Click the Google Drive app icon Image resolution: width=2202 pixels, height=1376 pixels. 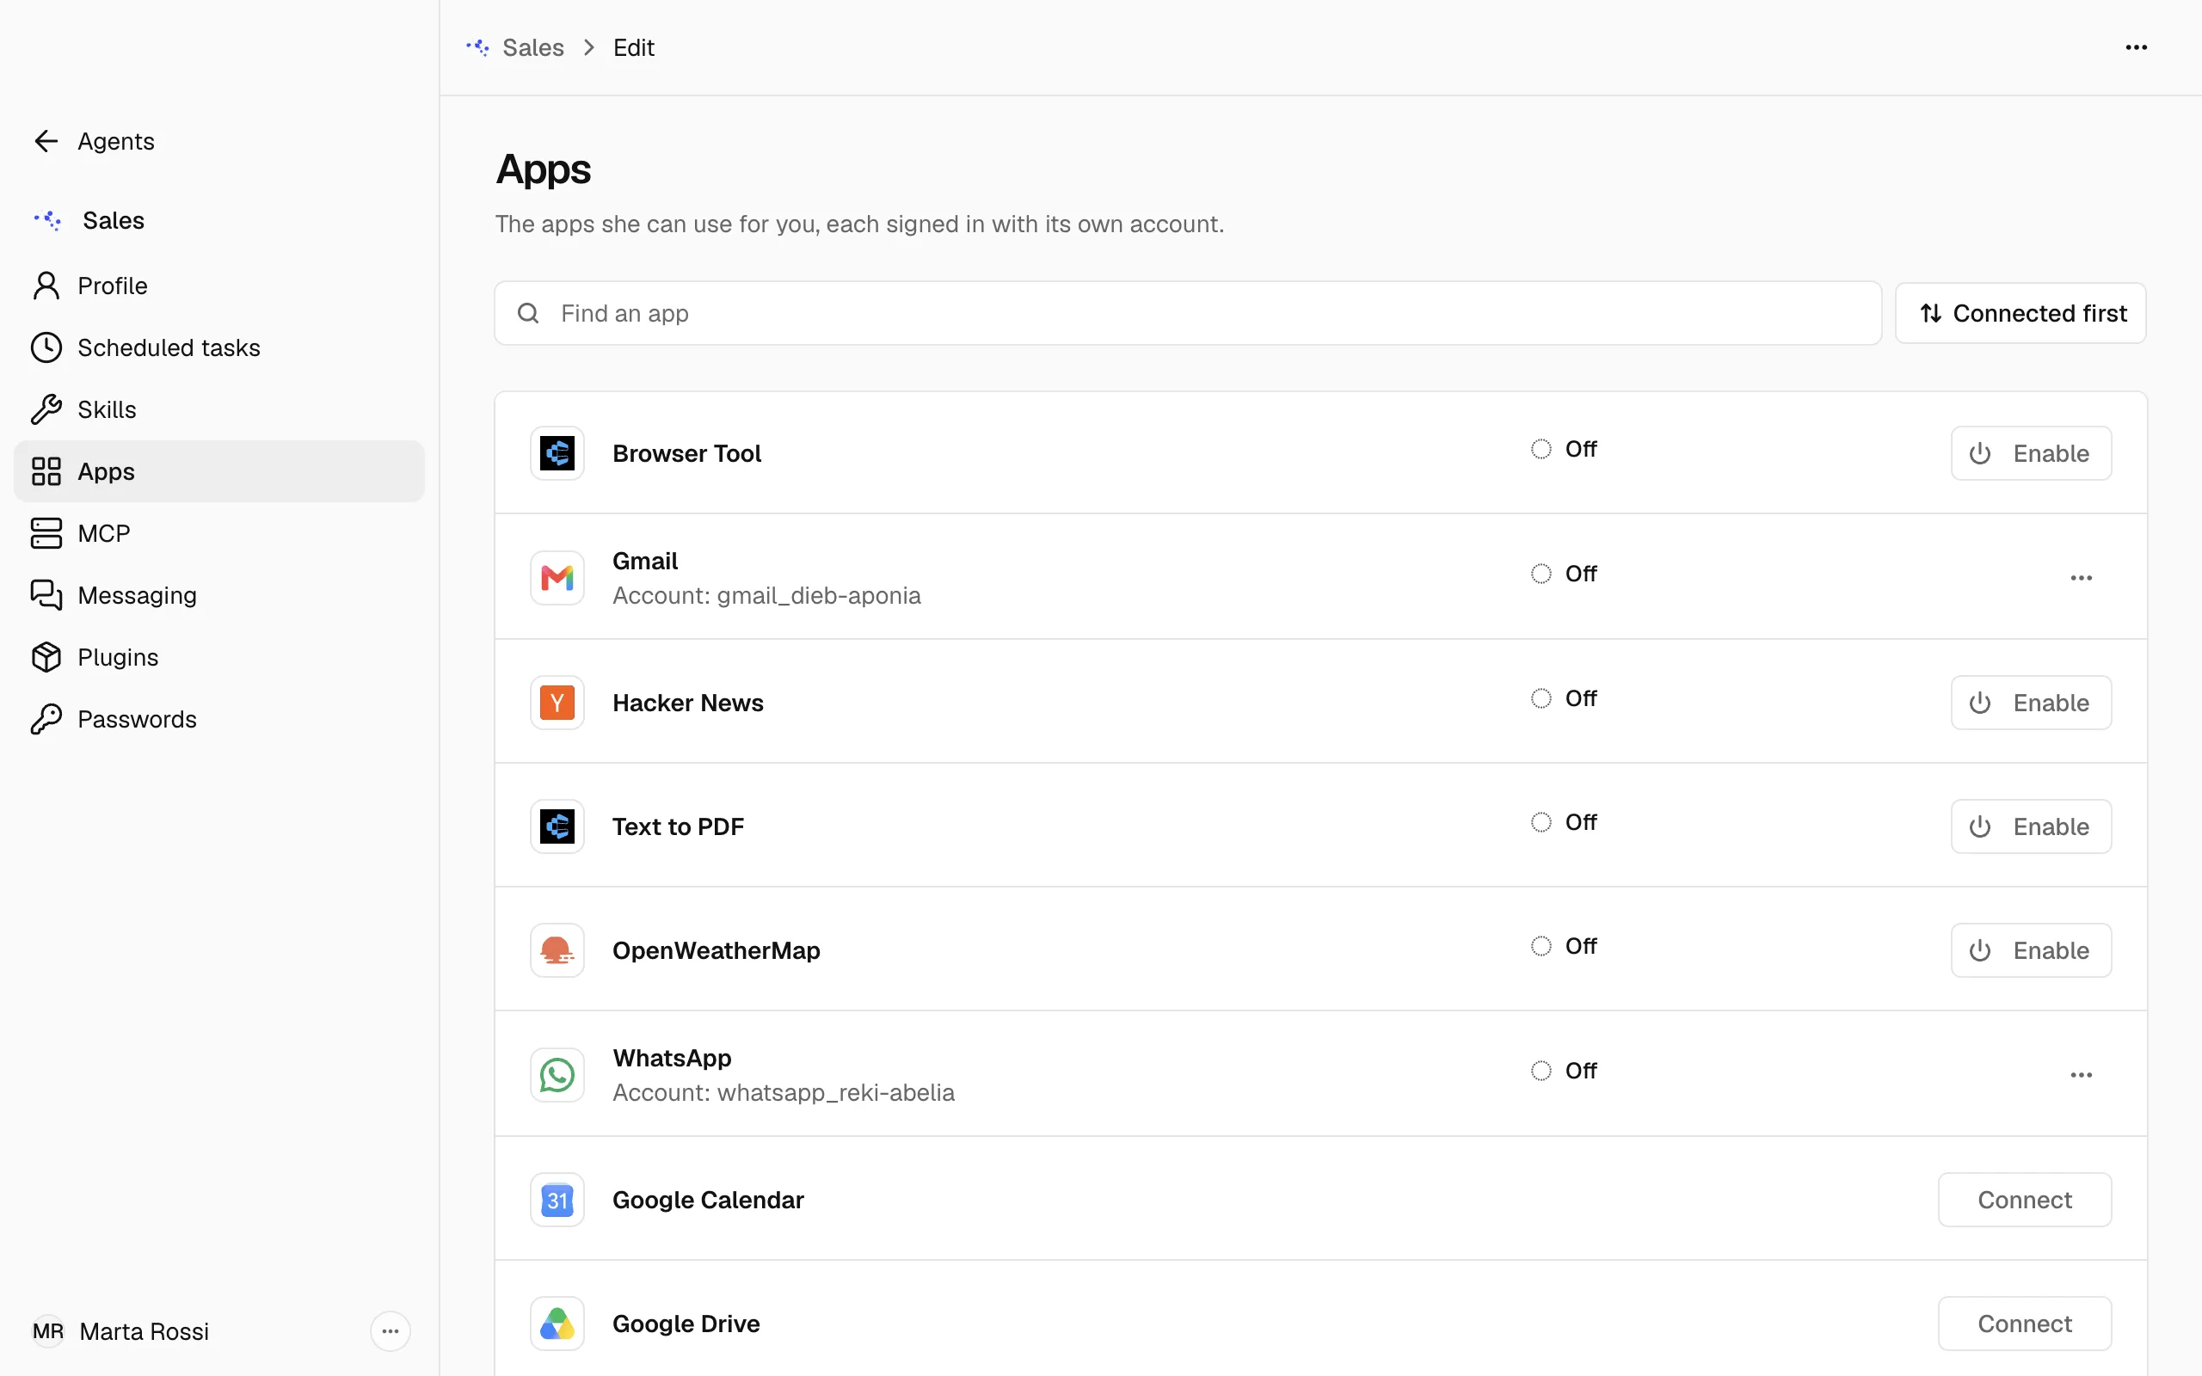557,1324
